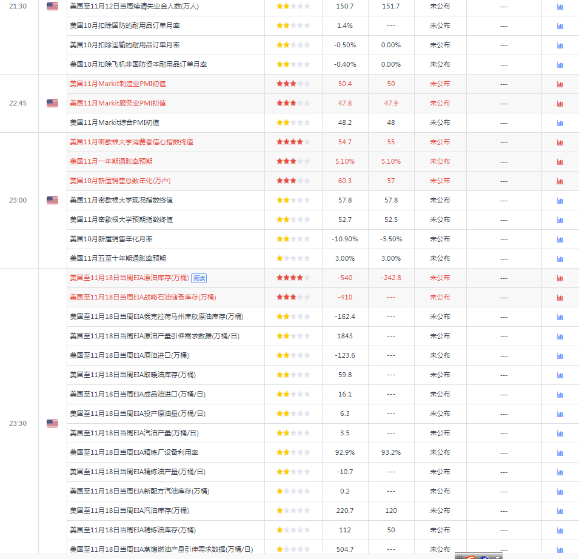This screenshot has height=559, width=579.
Task: Open 美国11月密歇根大学消费者信心指数终值 link
Action: pos(132,142)
